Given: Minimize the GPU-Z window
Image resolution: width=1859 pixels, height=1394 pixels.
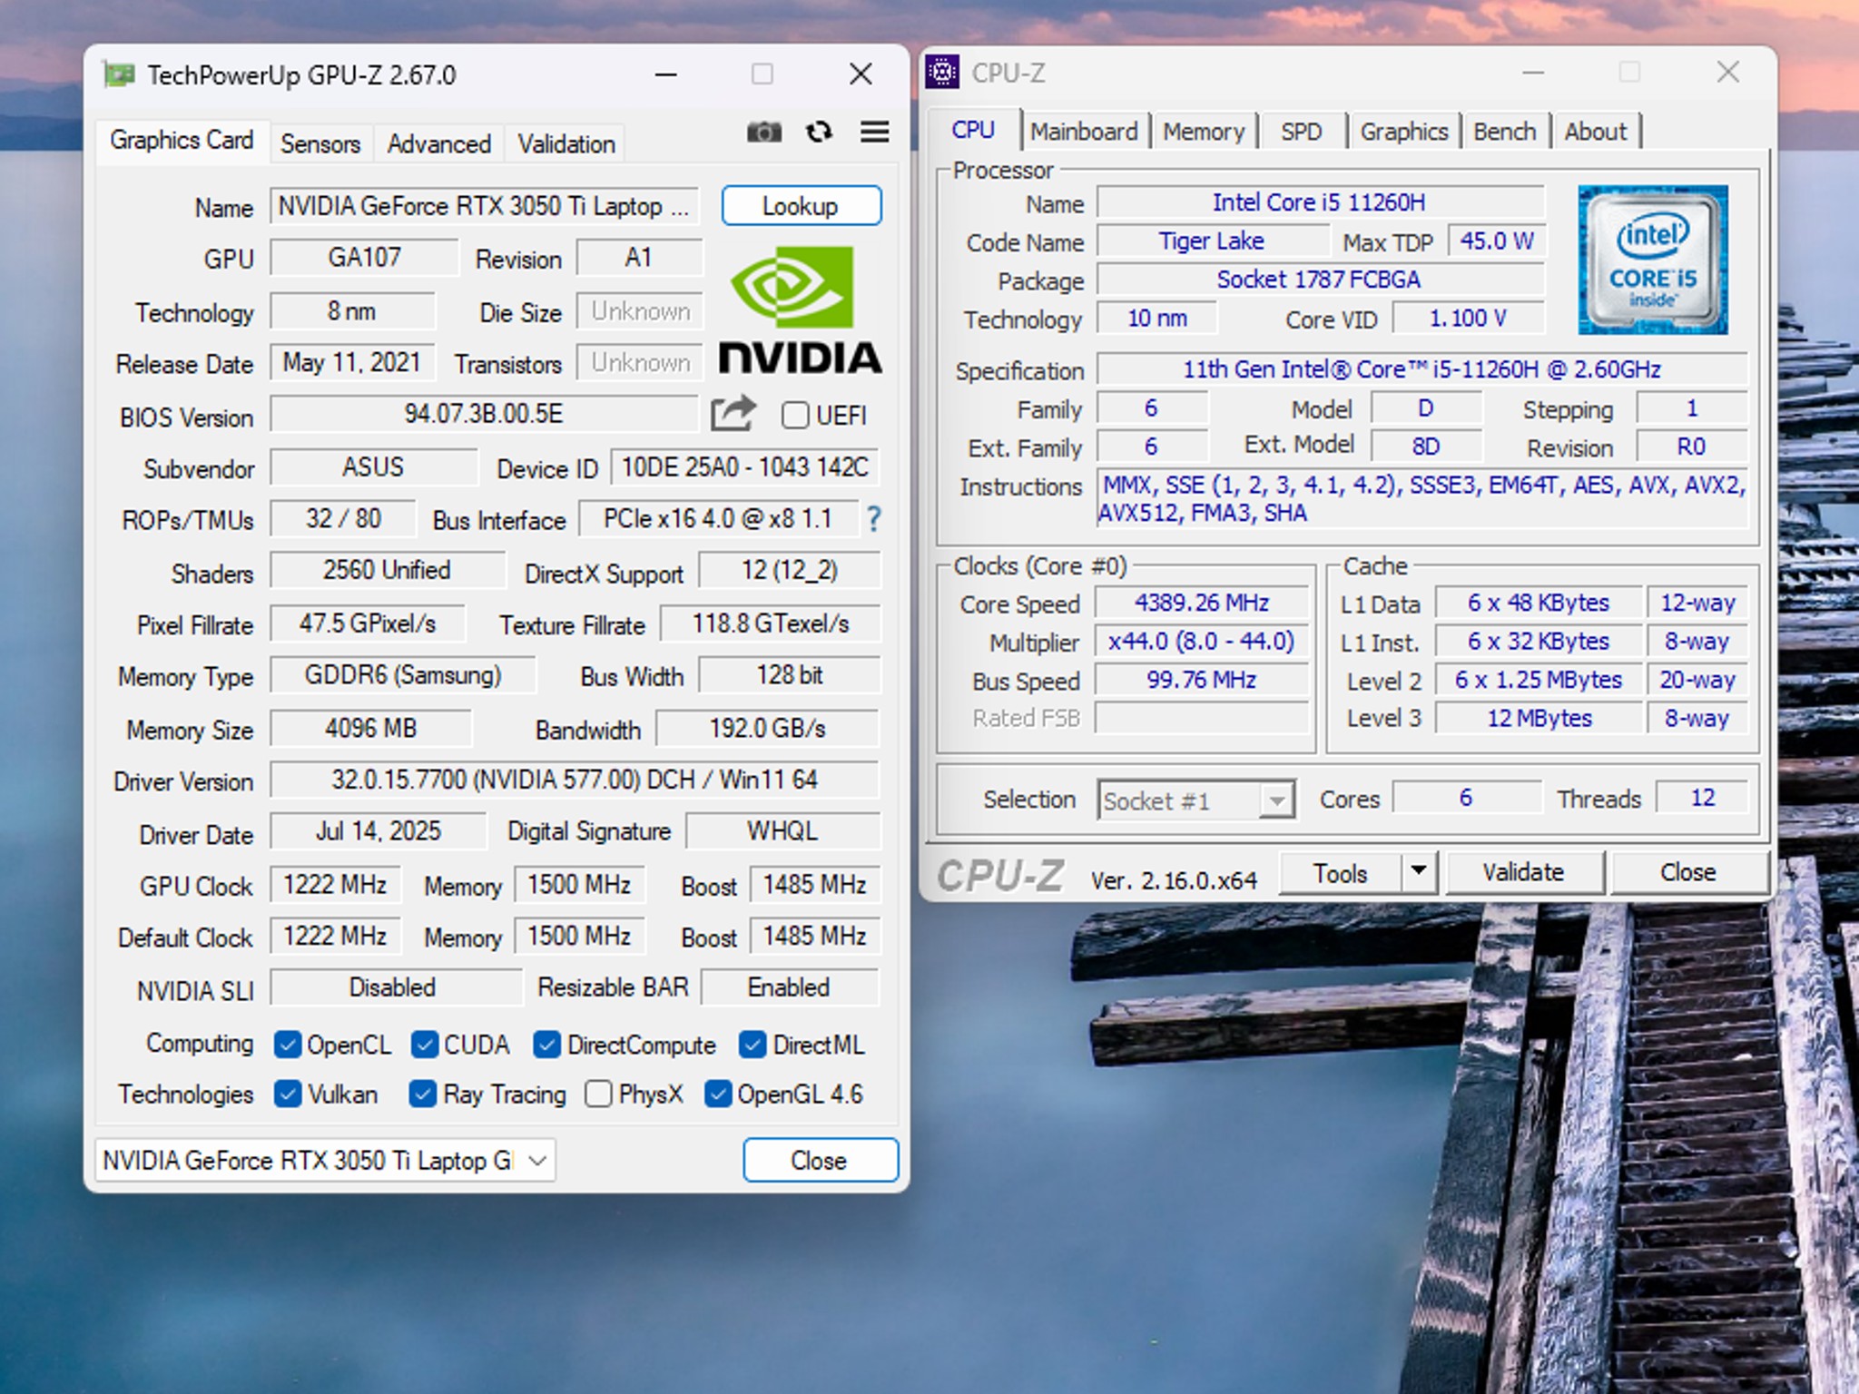Looking at the screenshot, I should point(666,74).
